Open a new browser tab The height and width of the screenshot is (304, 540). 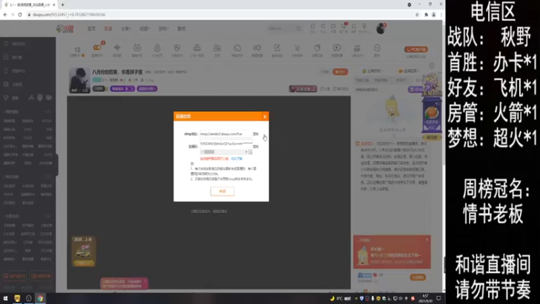63,5
